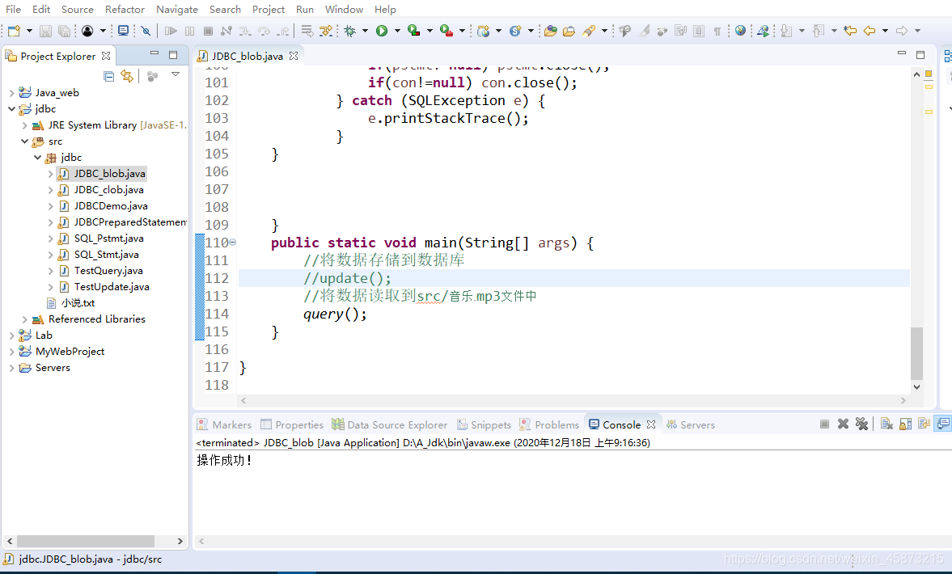Viewport: 952px width, 574px height.
Task: Open the Window menu
Action: pyautogui.click(x=344, y=9)
